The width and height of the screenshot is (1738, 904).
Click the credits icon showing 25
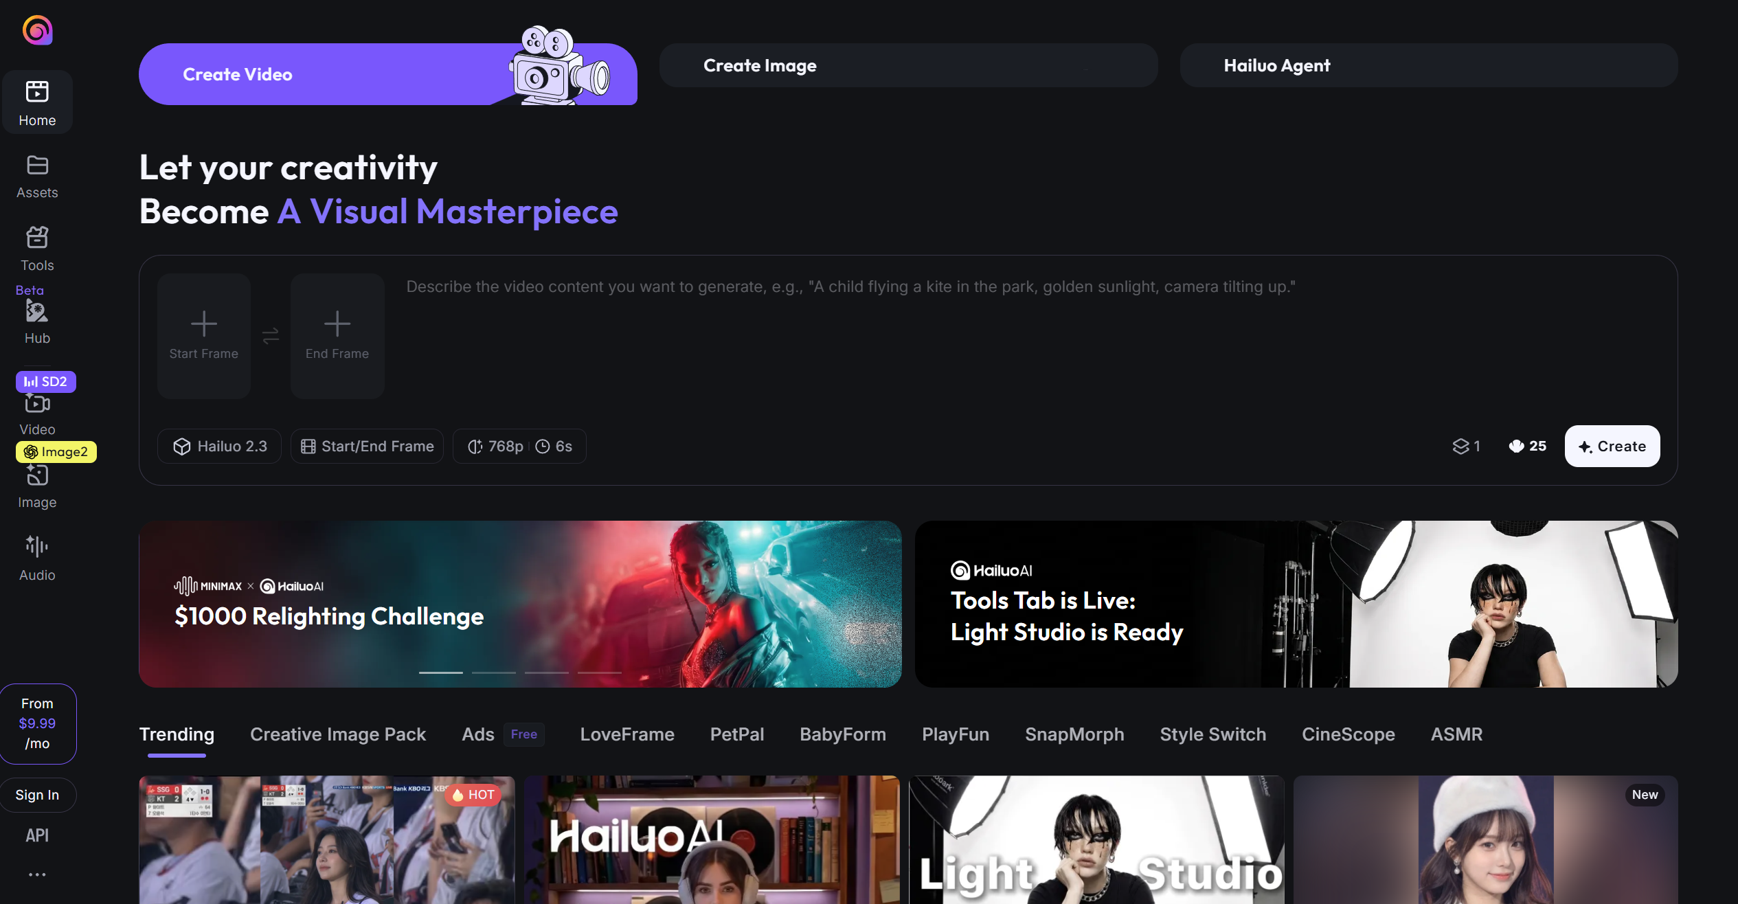pos(1528,447)
